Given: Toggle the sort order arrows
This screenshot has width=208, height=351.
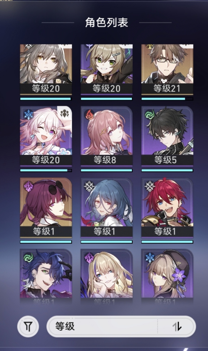Looking at the screenshot, I should pos(177,326).
